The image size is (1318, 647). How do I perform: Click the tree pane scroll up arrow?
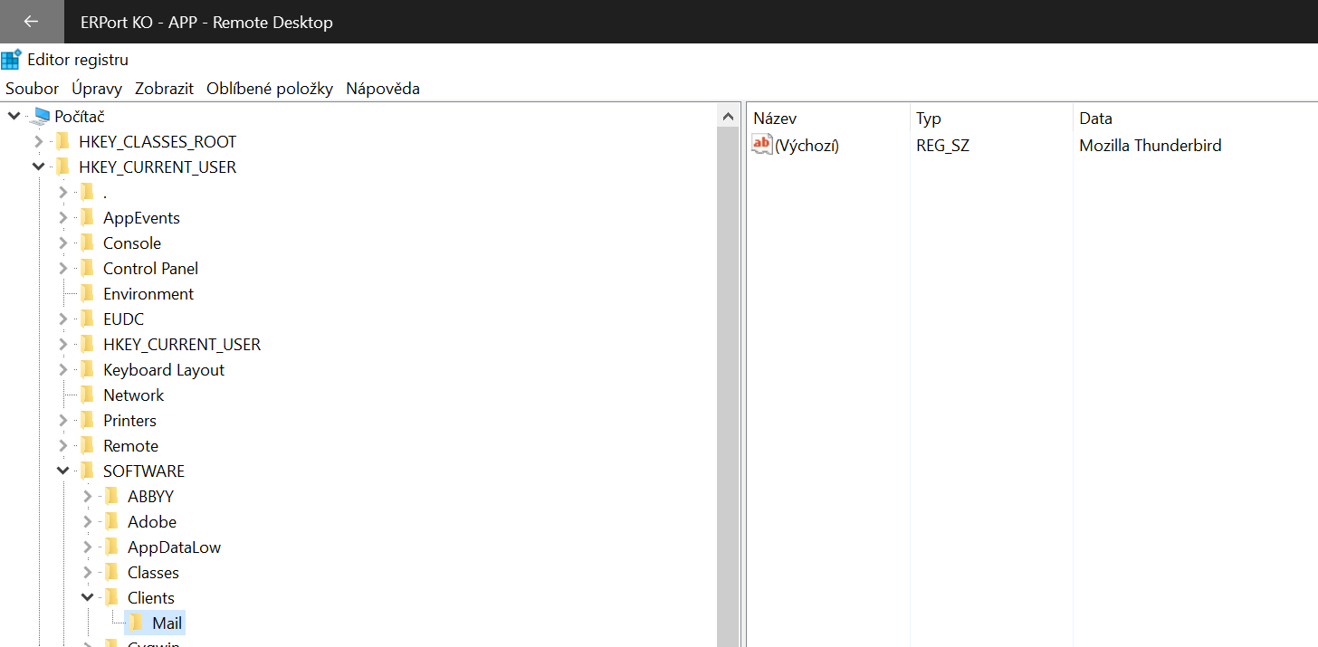coord(728,117)
